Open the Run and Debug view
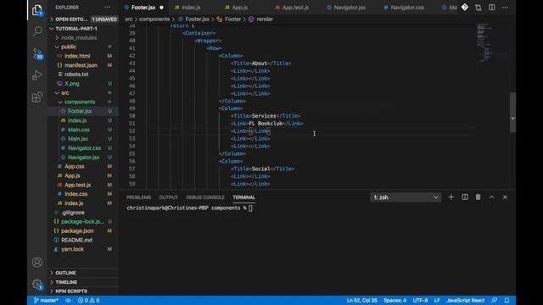Screen dimensions: 543x305 (x=37, y=75)
